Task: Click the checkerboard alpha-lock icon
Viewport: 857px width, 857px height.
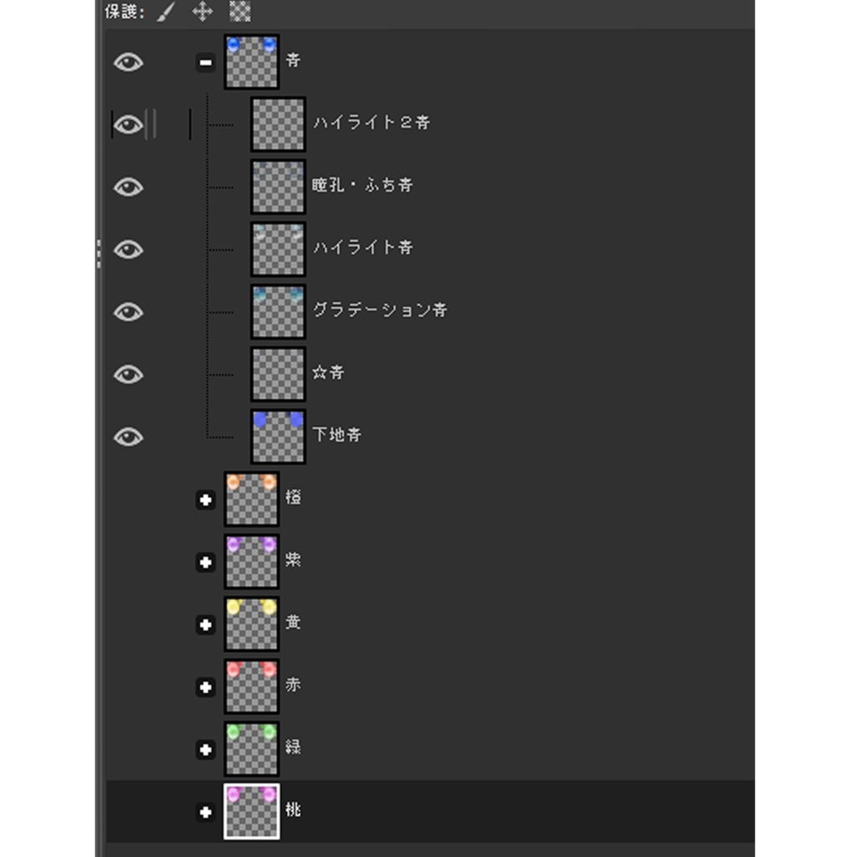Action: (x=240, y=12)
